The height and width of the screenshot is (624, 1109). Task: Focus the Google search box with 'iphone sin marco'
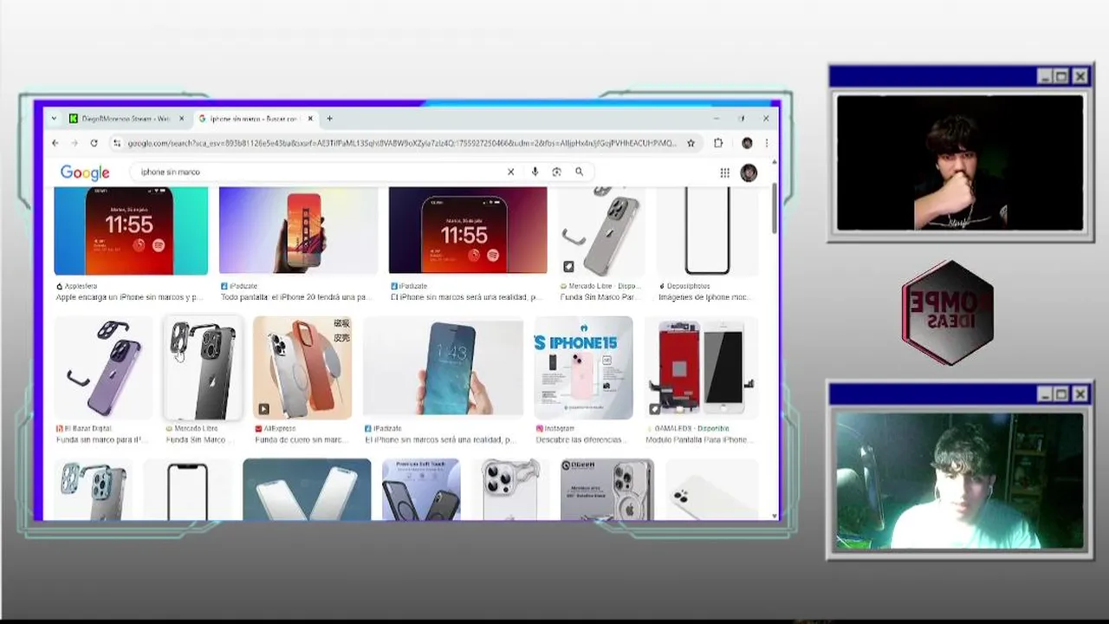coord(321,172)
